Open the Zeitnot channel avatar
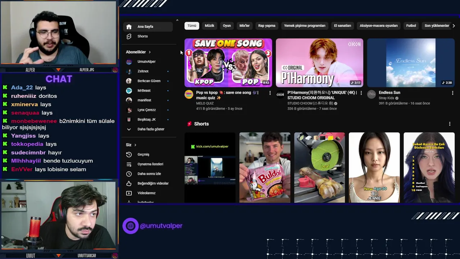Screen dimensions: 460x259 coord(129,71)
